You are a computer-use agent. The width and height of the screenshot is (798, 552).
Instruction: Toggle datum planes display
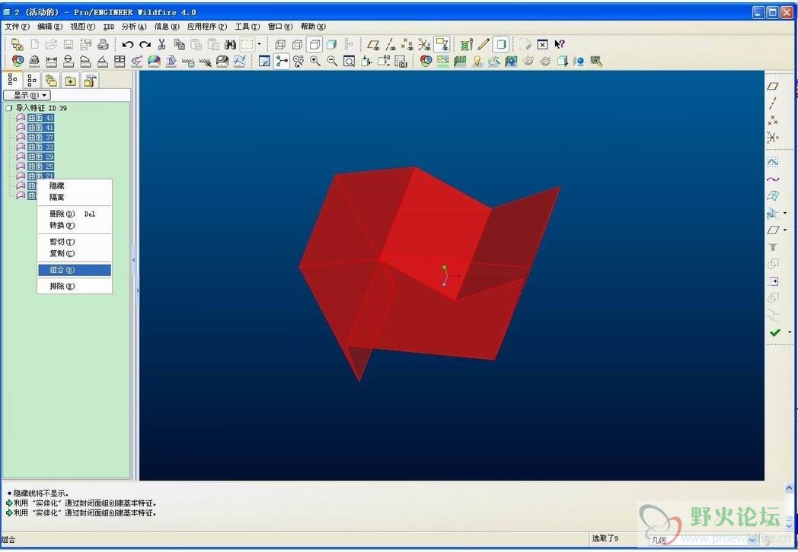(x=374, y=45)
